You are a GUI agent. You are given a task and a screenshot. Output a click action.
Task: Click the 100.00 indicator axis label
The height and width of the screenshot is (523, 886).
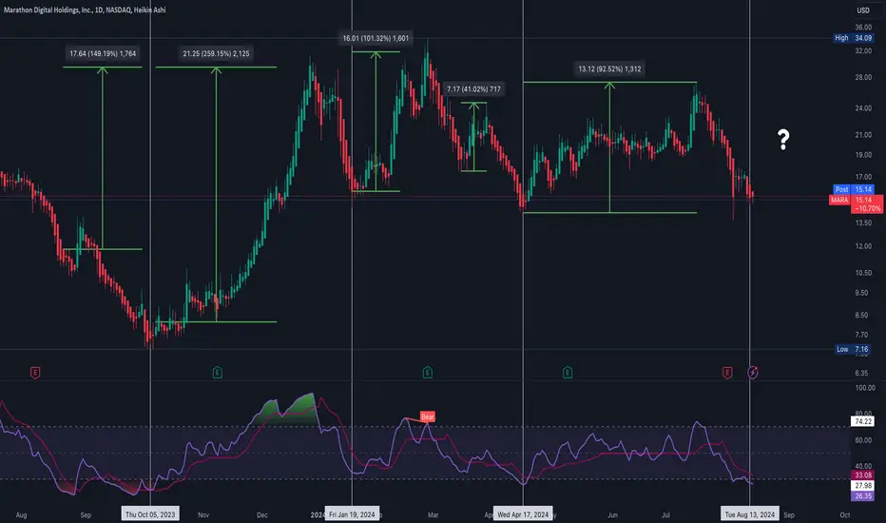pyautogui.click(x=865, y=388)
